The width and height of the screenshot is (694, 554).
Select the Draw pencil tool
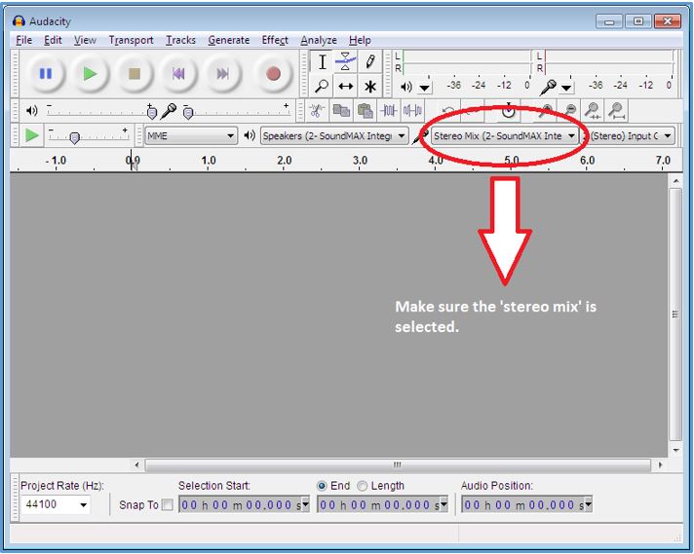pos(370,62)
